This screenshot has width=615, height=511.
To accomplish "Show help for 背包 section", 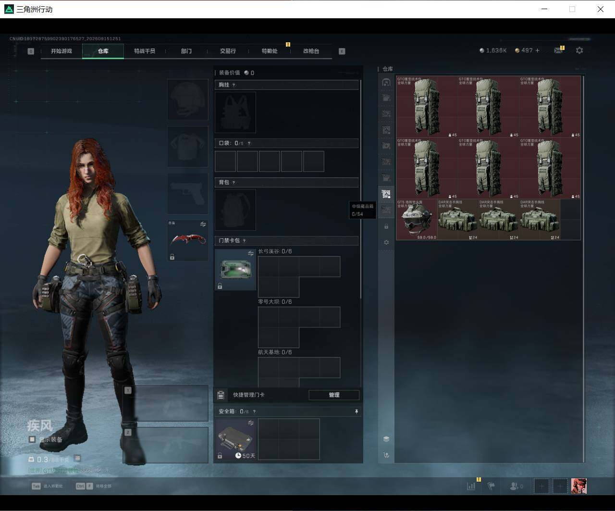I will pos(234,183).
